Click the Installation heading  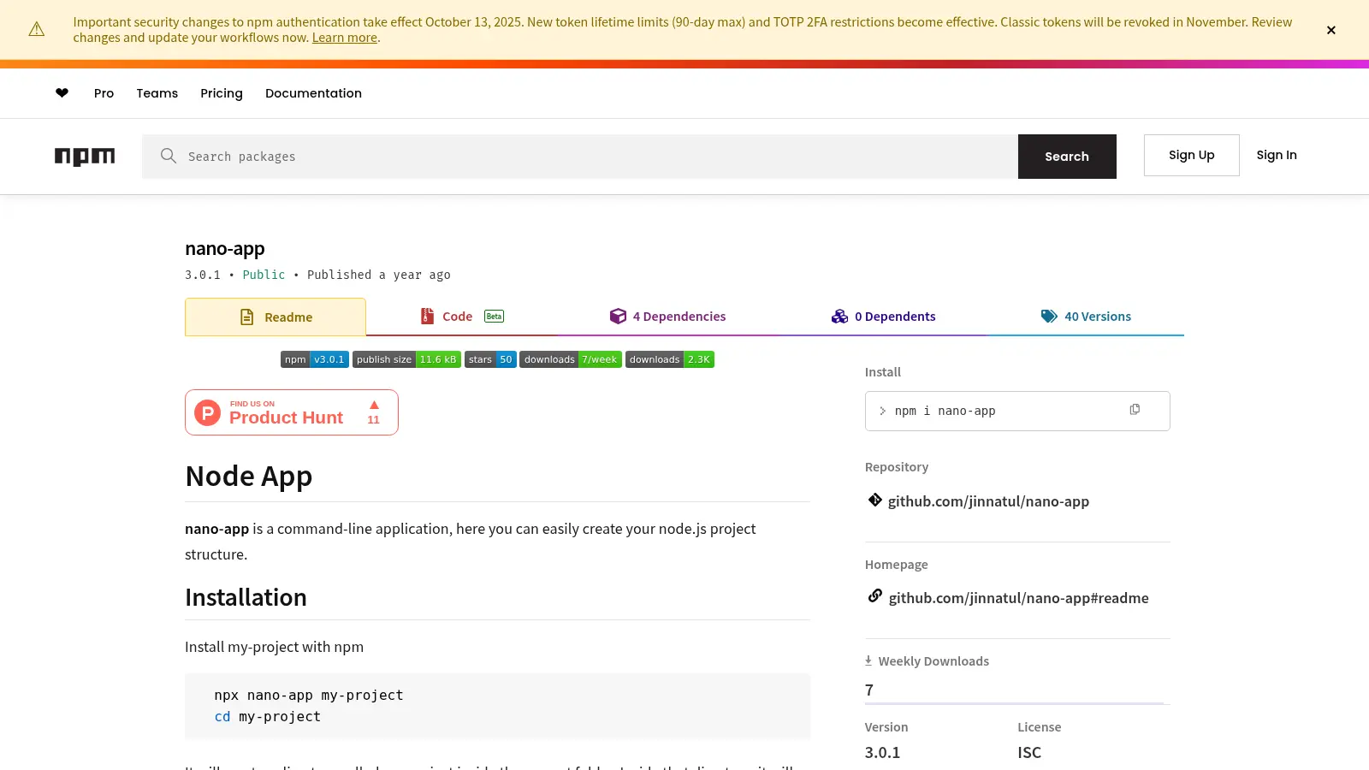click(x=246, y=597)
